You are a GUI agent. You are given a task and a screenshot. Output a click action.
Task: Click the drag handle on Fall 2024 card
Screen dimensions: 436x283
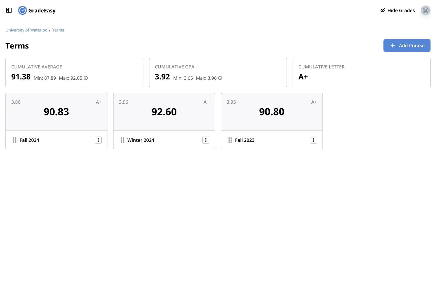(x=14, y=140)
